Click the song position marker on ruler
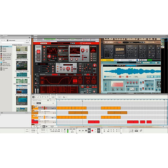 point(82,101)
